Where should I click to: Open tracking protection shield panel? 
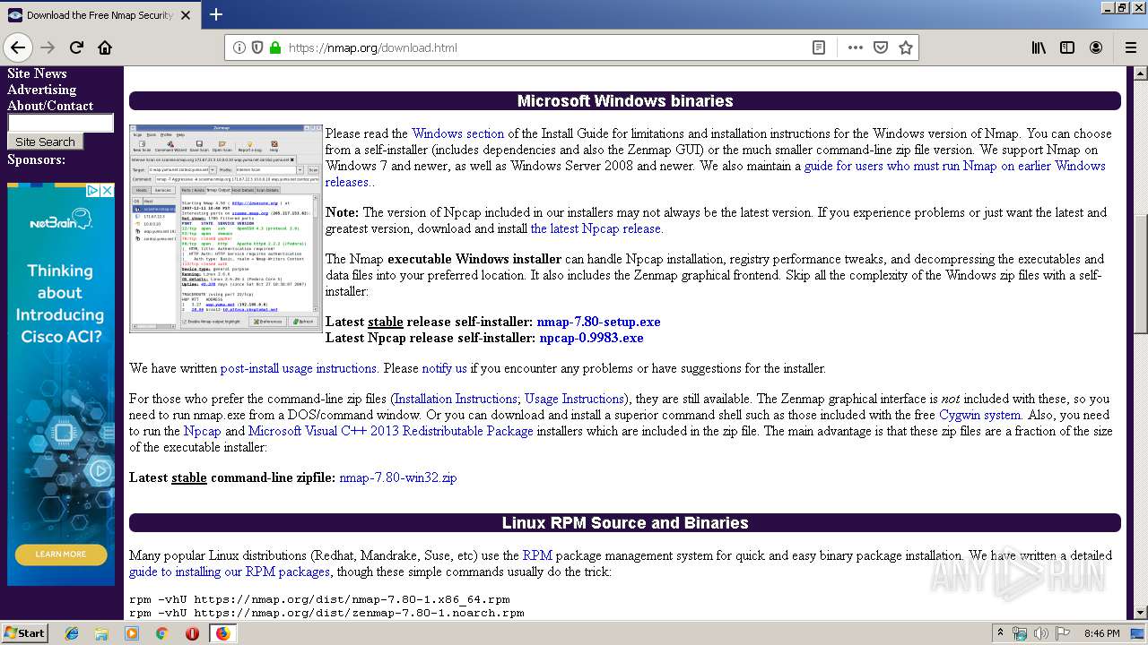[x=257, y=47]
